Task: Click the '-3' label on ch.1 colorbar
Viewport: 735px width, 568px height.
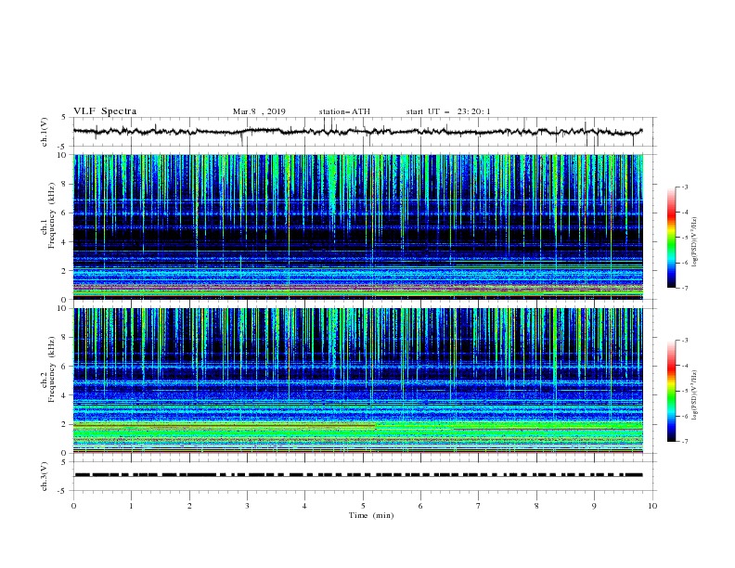Action: click(685, 187)
